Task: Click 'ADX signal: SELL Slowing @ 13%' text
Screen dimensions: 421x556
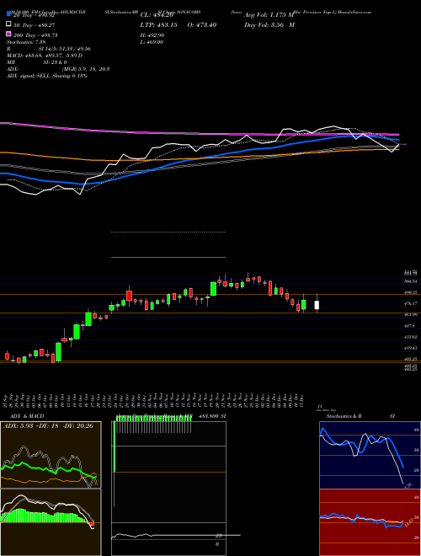Action: [x=47, y=76]
